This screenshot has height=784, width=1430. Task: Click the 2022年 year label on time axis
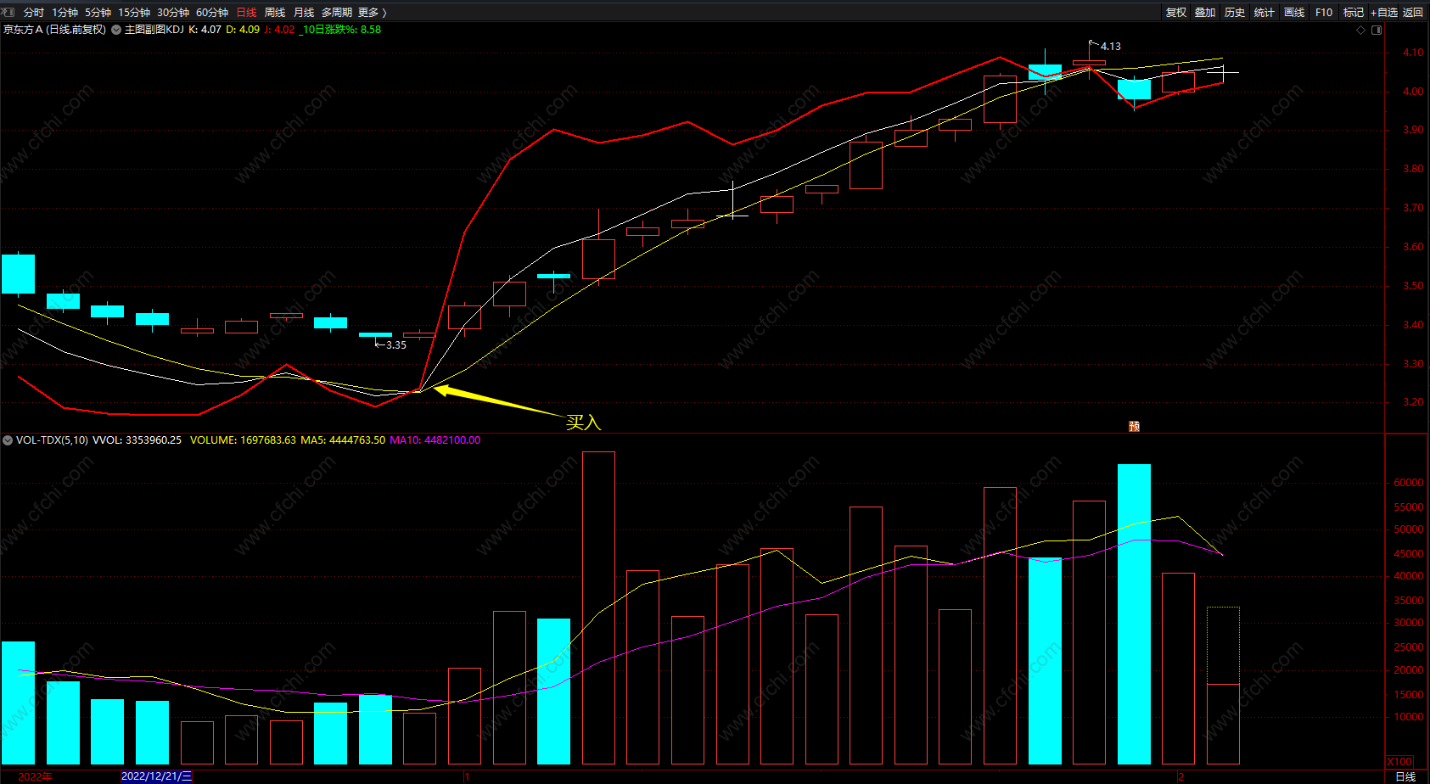(x=35, y=776)
